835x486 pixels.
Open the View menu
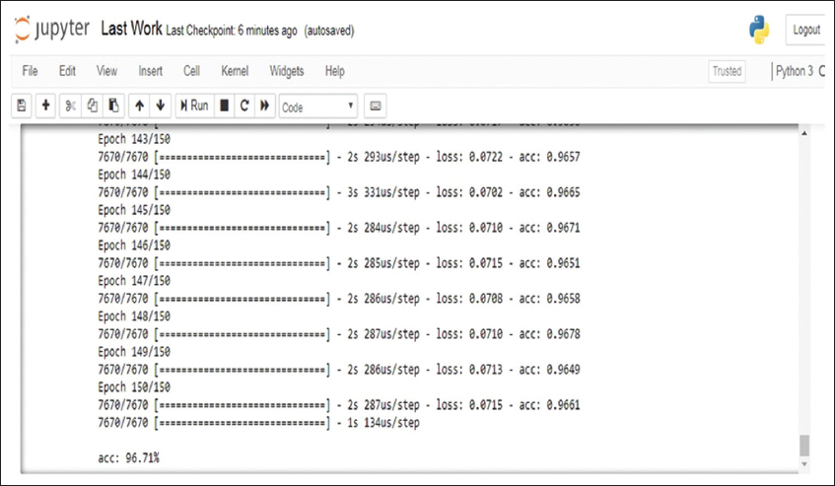(x=106, y=71)
